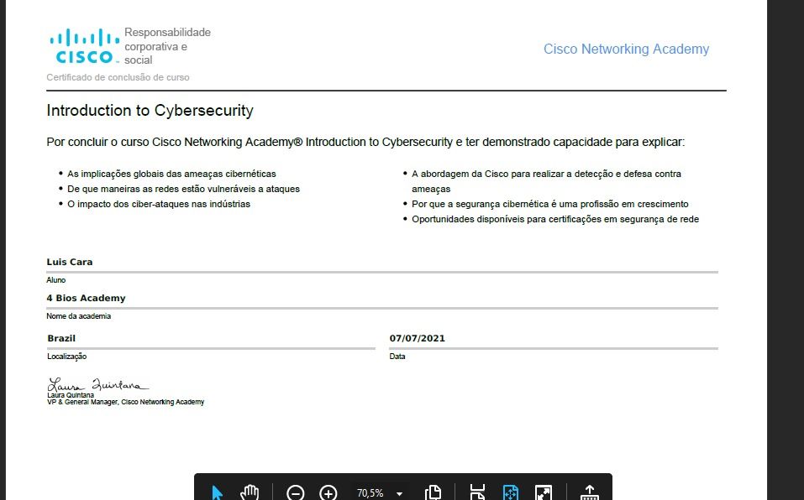Image resolution: width=804 pixels, height=500 pixels.
Task: Select the arrow selection tool
Action: [218, 492]
